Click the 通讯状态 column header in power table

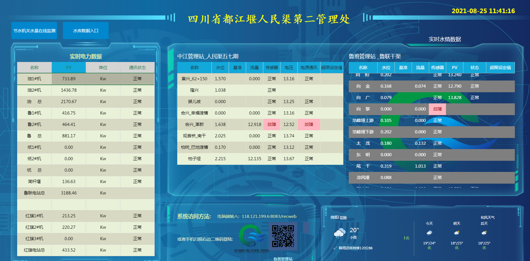(137, 68)
